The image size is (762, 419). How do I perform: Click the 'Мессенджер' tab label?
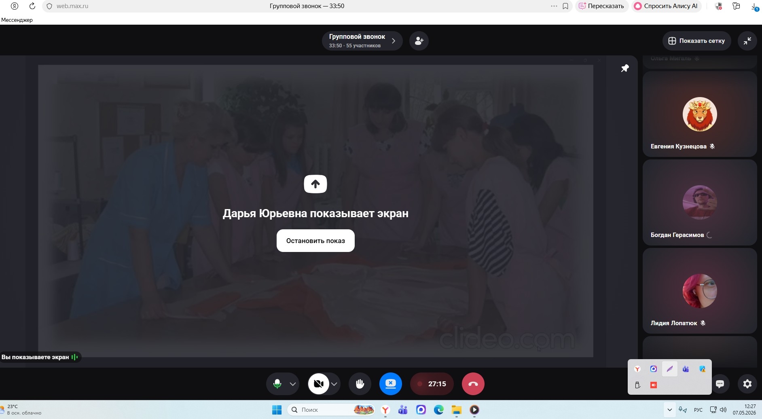(x=17, y=20)
